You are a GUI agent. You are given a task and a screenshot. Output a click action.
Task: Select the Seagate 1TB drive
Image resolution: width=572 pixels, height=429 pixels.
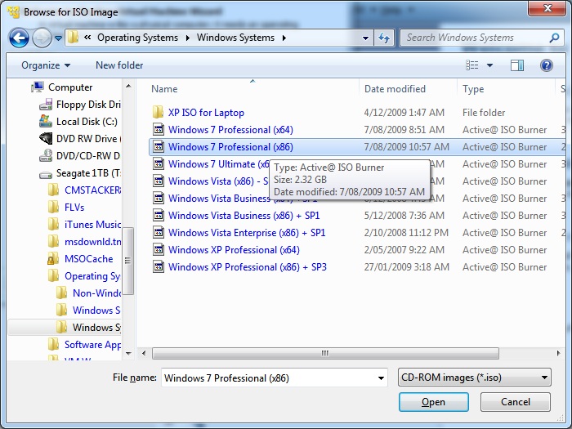[x=88, y=173]
